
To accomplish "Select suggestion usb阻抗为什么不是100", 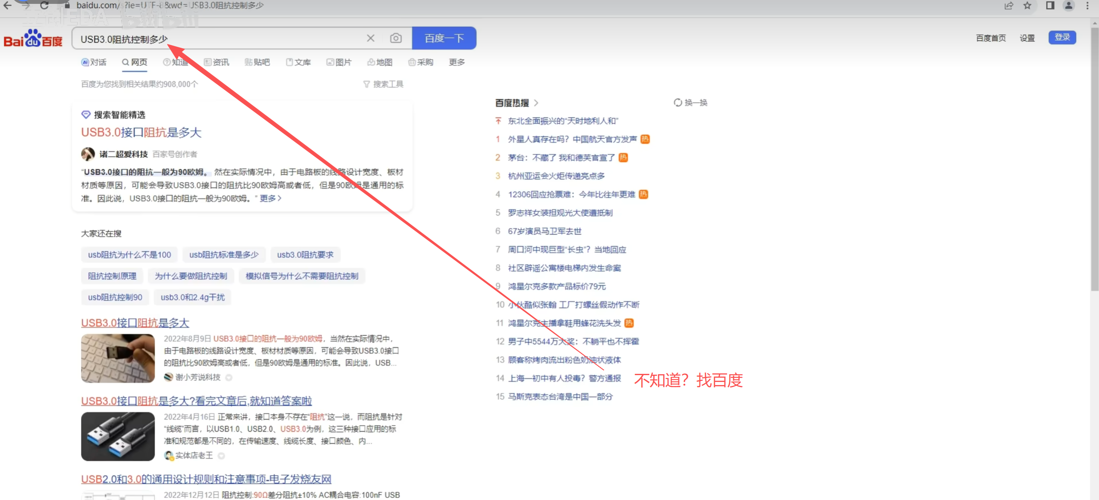I will (129, 255).
